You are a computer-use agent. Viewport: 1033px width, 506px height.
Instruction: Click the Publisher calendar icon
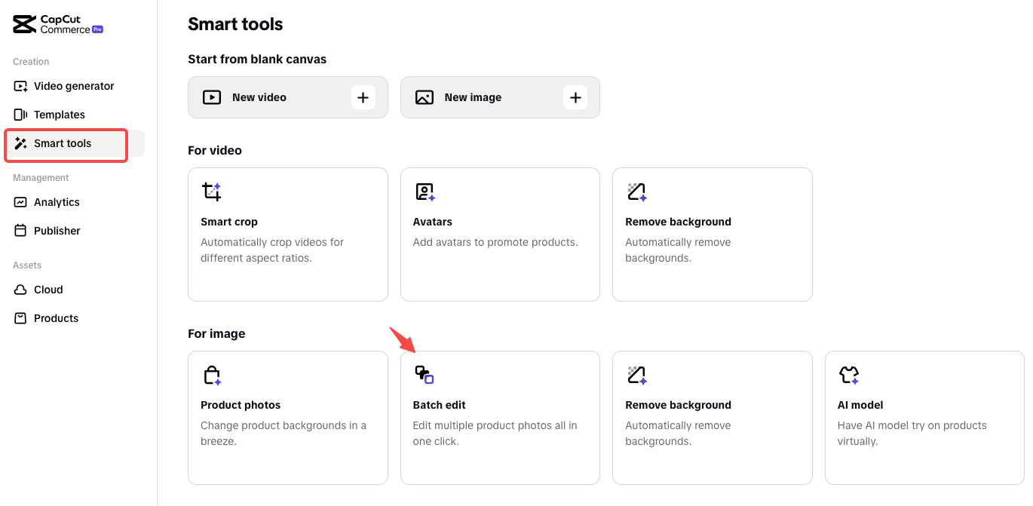tap(21, 231)
